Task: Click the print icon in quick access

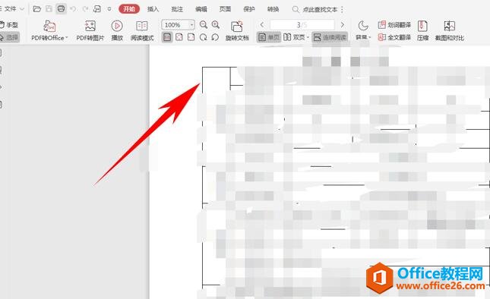Action: 62,9
